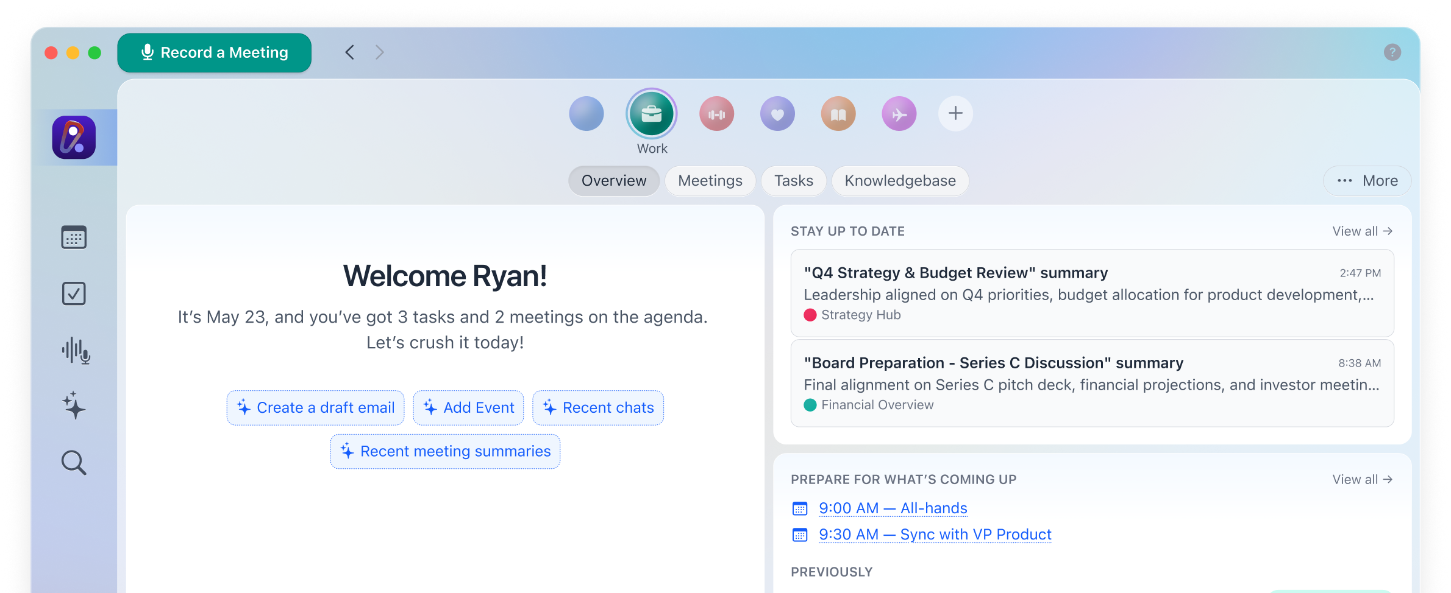Image resolution: width=1451 pixels, height=593 pixels.
Task: Open the More options menu
Action: (x=1367, y=181)
